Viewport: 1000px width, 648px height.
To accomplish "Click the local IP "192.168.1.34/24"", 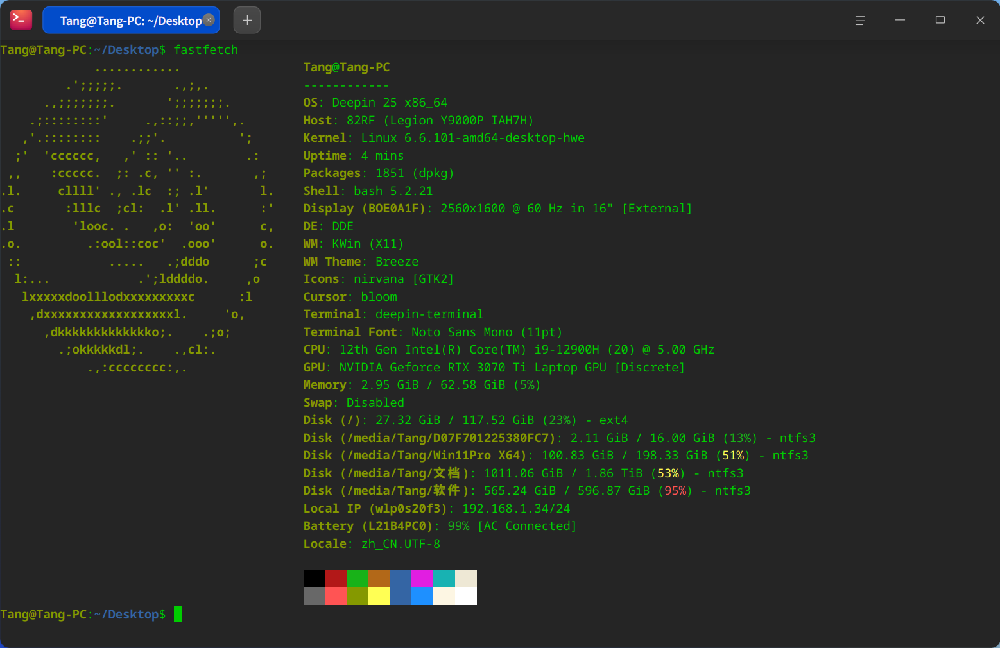I will click(x=516, y=509).
